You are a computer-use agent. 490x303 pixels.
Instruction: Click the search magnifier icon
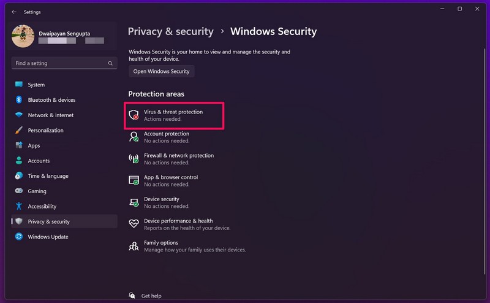[x=110, y=63]
